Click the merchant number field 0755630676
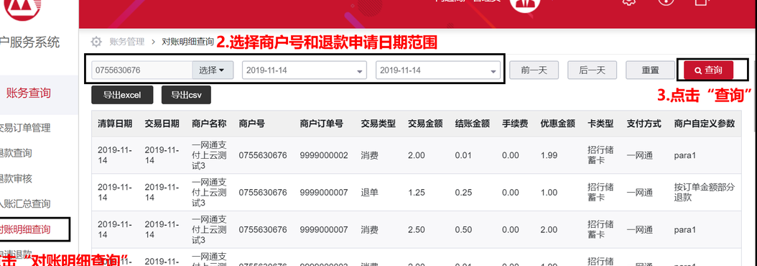This screenshot has height=266, width=757. pyautogui.click(x=142, y=70)
